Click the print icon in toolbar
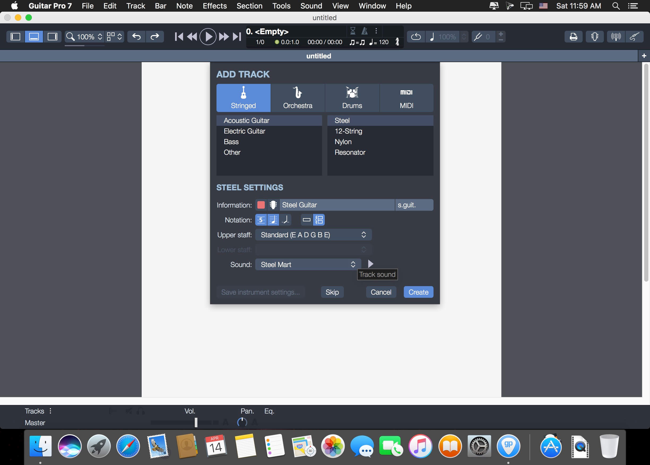650x465 pixels. tap(573, 37)
